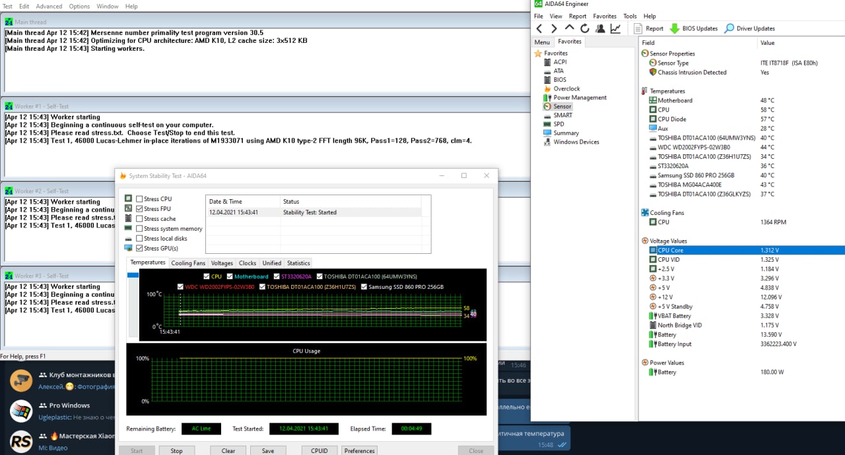Click the Field column header
845x455 pixels.
698,42
